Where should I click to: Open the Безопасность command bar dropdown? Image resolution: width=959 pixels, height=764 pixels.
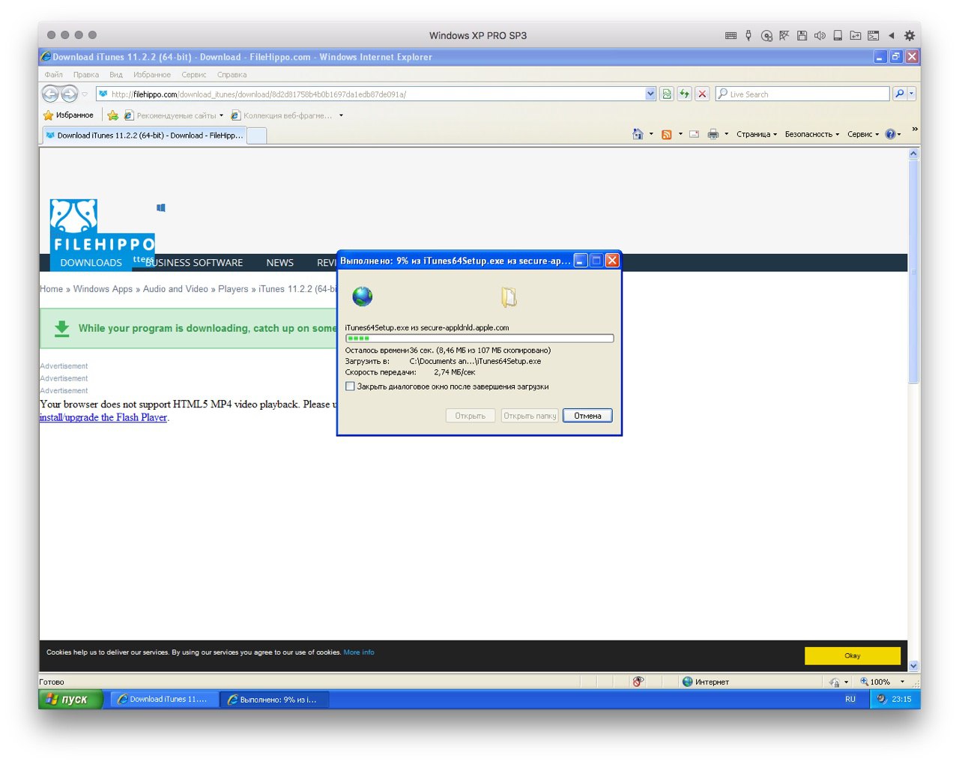point(812,134)
